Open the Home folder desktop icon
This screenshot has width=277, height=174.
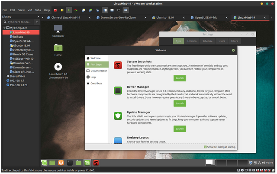(58, 50)
